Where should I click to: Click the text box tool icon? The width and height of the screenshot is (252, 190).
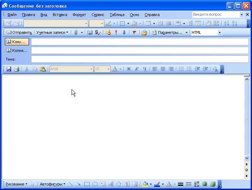click(103, 184)
